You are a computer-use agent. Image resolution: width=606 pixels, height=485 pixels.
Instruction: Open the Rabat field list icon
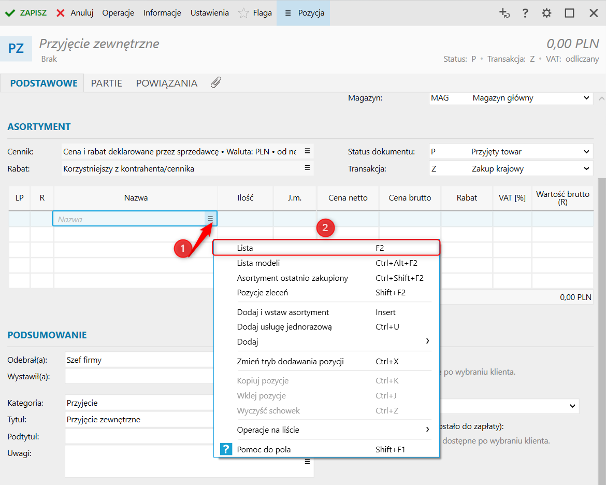(x=307, y=168)
